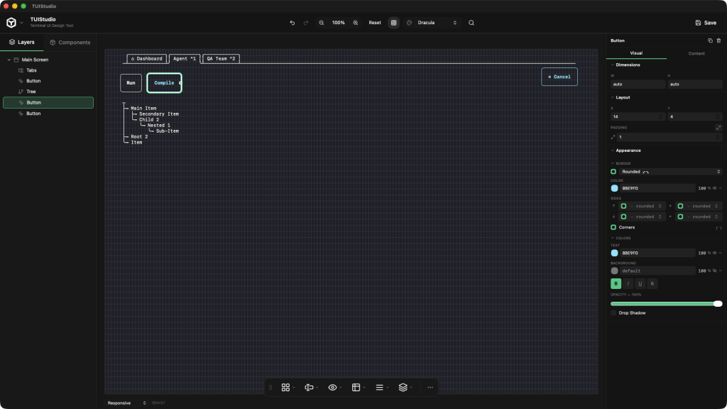
Task: Collapse the Appearance section
Action: (x=613, y=151)
